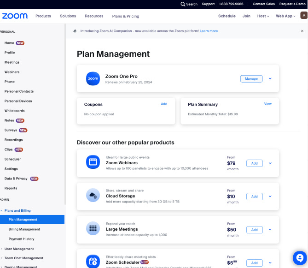
Task: Open Surveys in the sidebar
Action: tap(11, 130)
